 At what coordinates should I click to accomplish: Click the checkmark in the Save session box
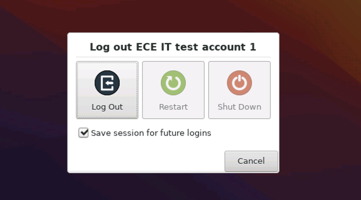click(84, 133)
